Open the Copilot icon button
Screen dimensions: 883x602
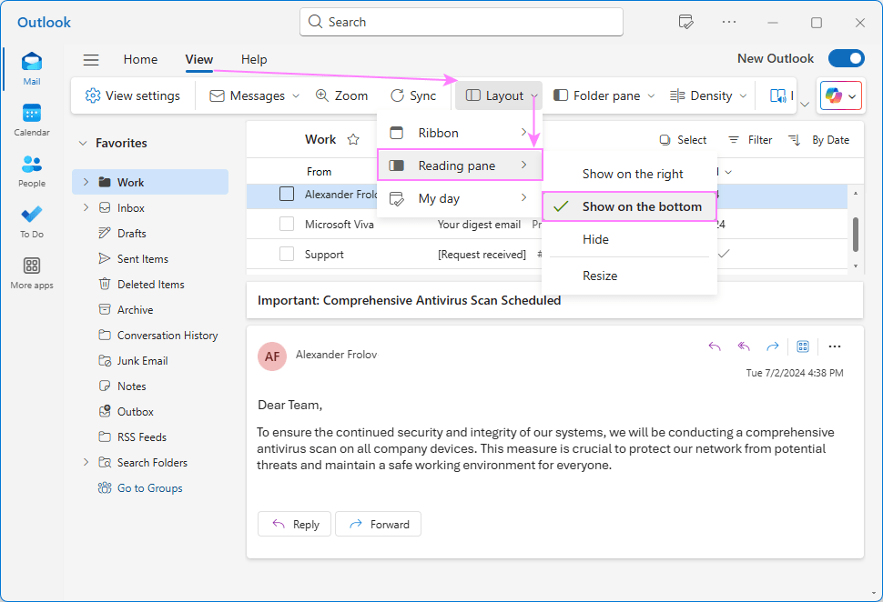pyautogui.click(x=834, y=95)
